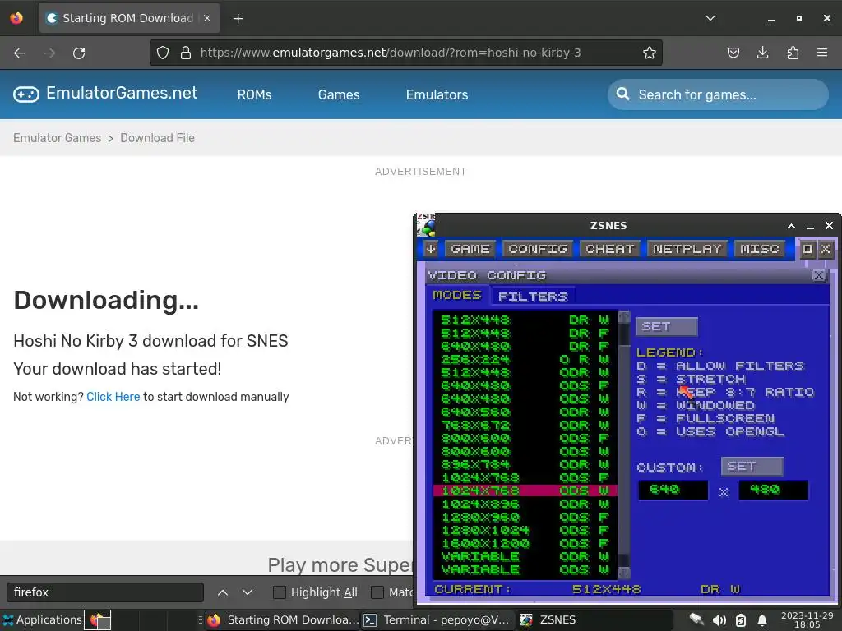This screenshot has height=631, width=842.
Task: Bookmark this page with the star
Action: [650, 53]
